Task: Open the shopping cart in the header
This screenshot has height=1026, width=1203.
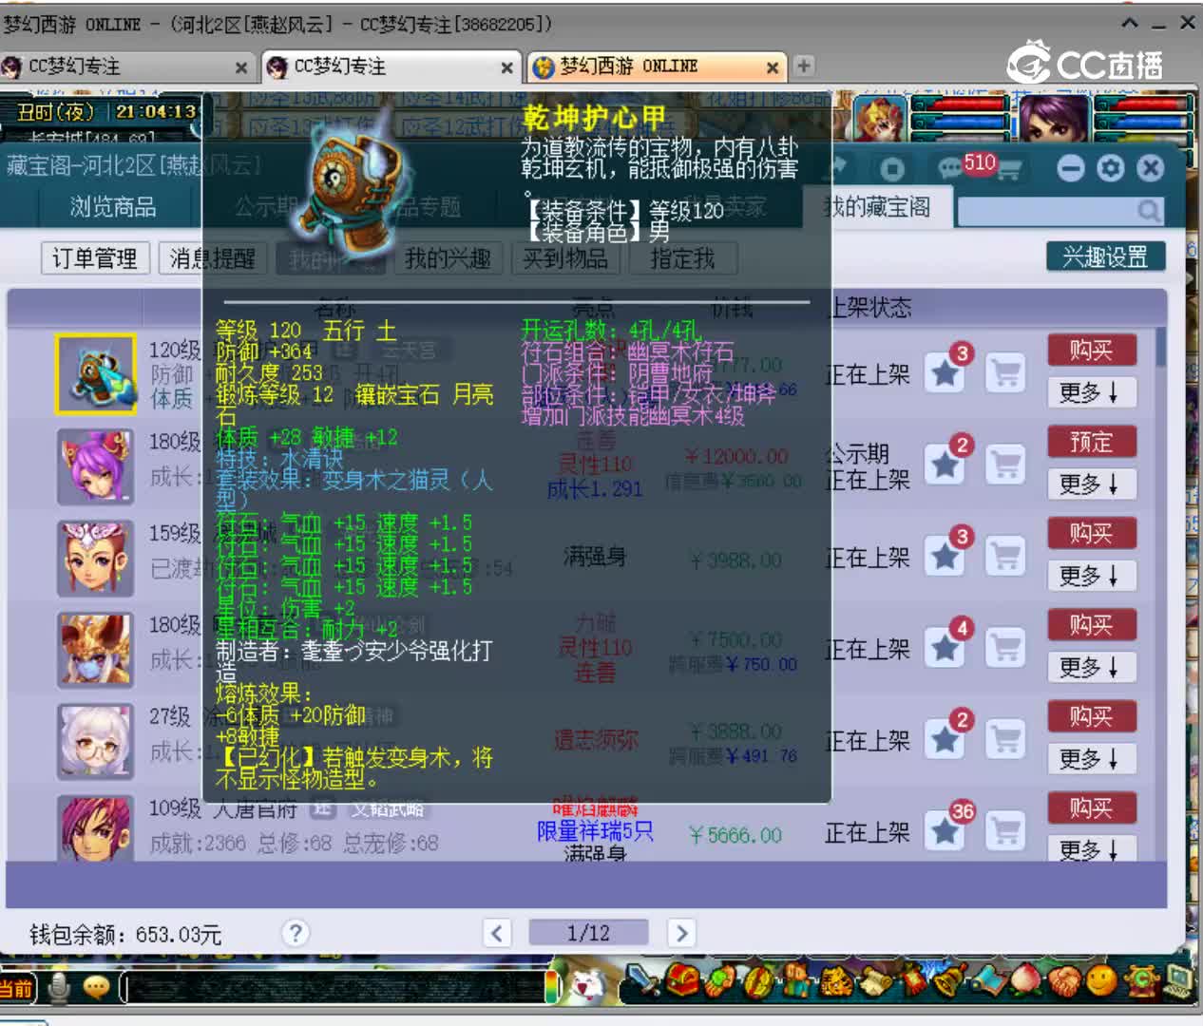Action: pos(1009,169)
